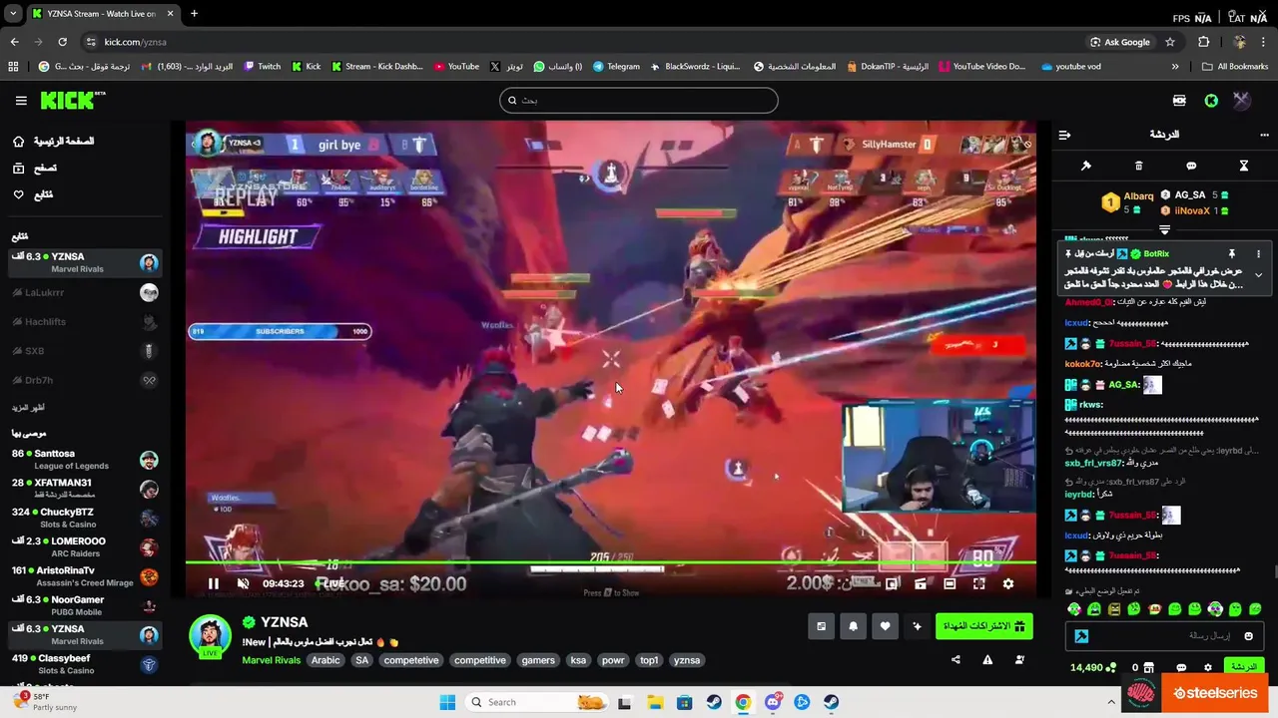View 14,490 channel points balance
This screenshot has width=1278, height=718.
(x=1093, y=667)
